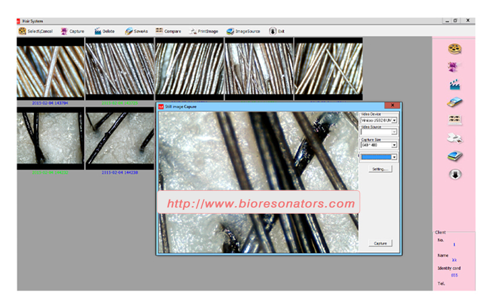Select the thumbnail dated 2015-02-04 143704
Image resolution: width=491 pixels, height=295 pixels.
click(50, 69)
